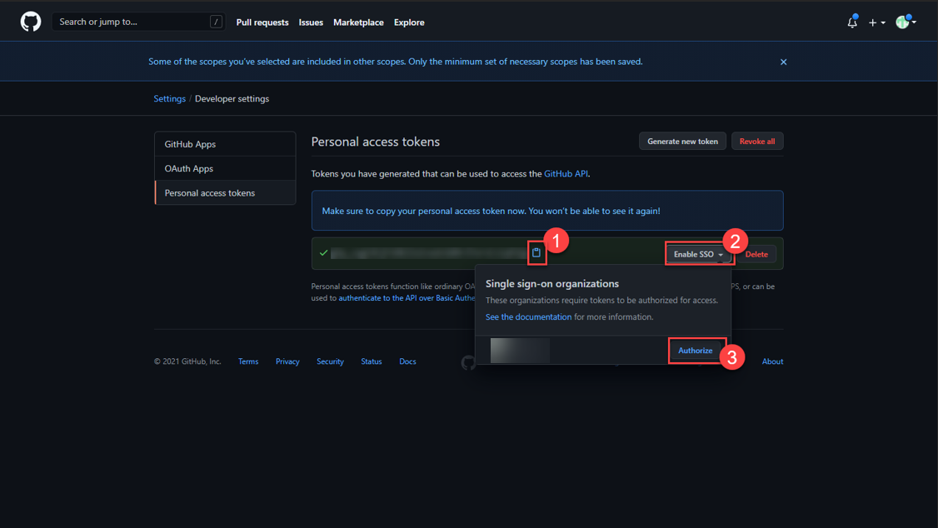Click the green checkmark beside token
Screen dimensions: 938x528
click(323, 253)
